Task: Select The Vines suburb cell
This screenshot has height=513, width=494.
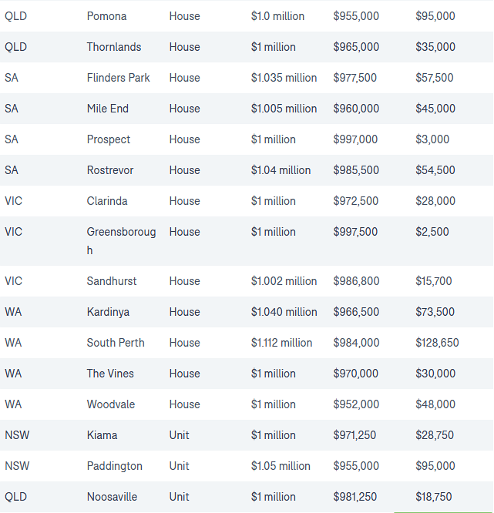Action: pos(110,374)
